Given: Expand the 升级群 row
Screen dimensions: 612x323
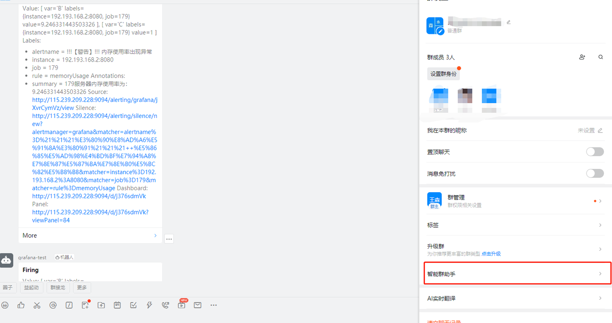Looking at the screenshot, I should tap(515, 249).
